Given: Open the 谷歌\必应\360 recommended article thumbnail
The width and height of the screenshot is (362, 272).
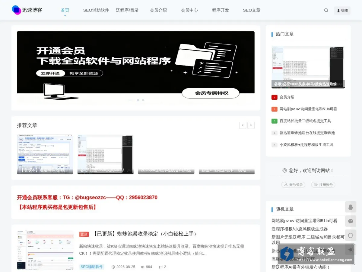Looking at the screenshot, I should coord(106,154).
